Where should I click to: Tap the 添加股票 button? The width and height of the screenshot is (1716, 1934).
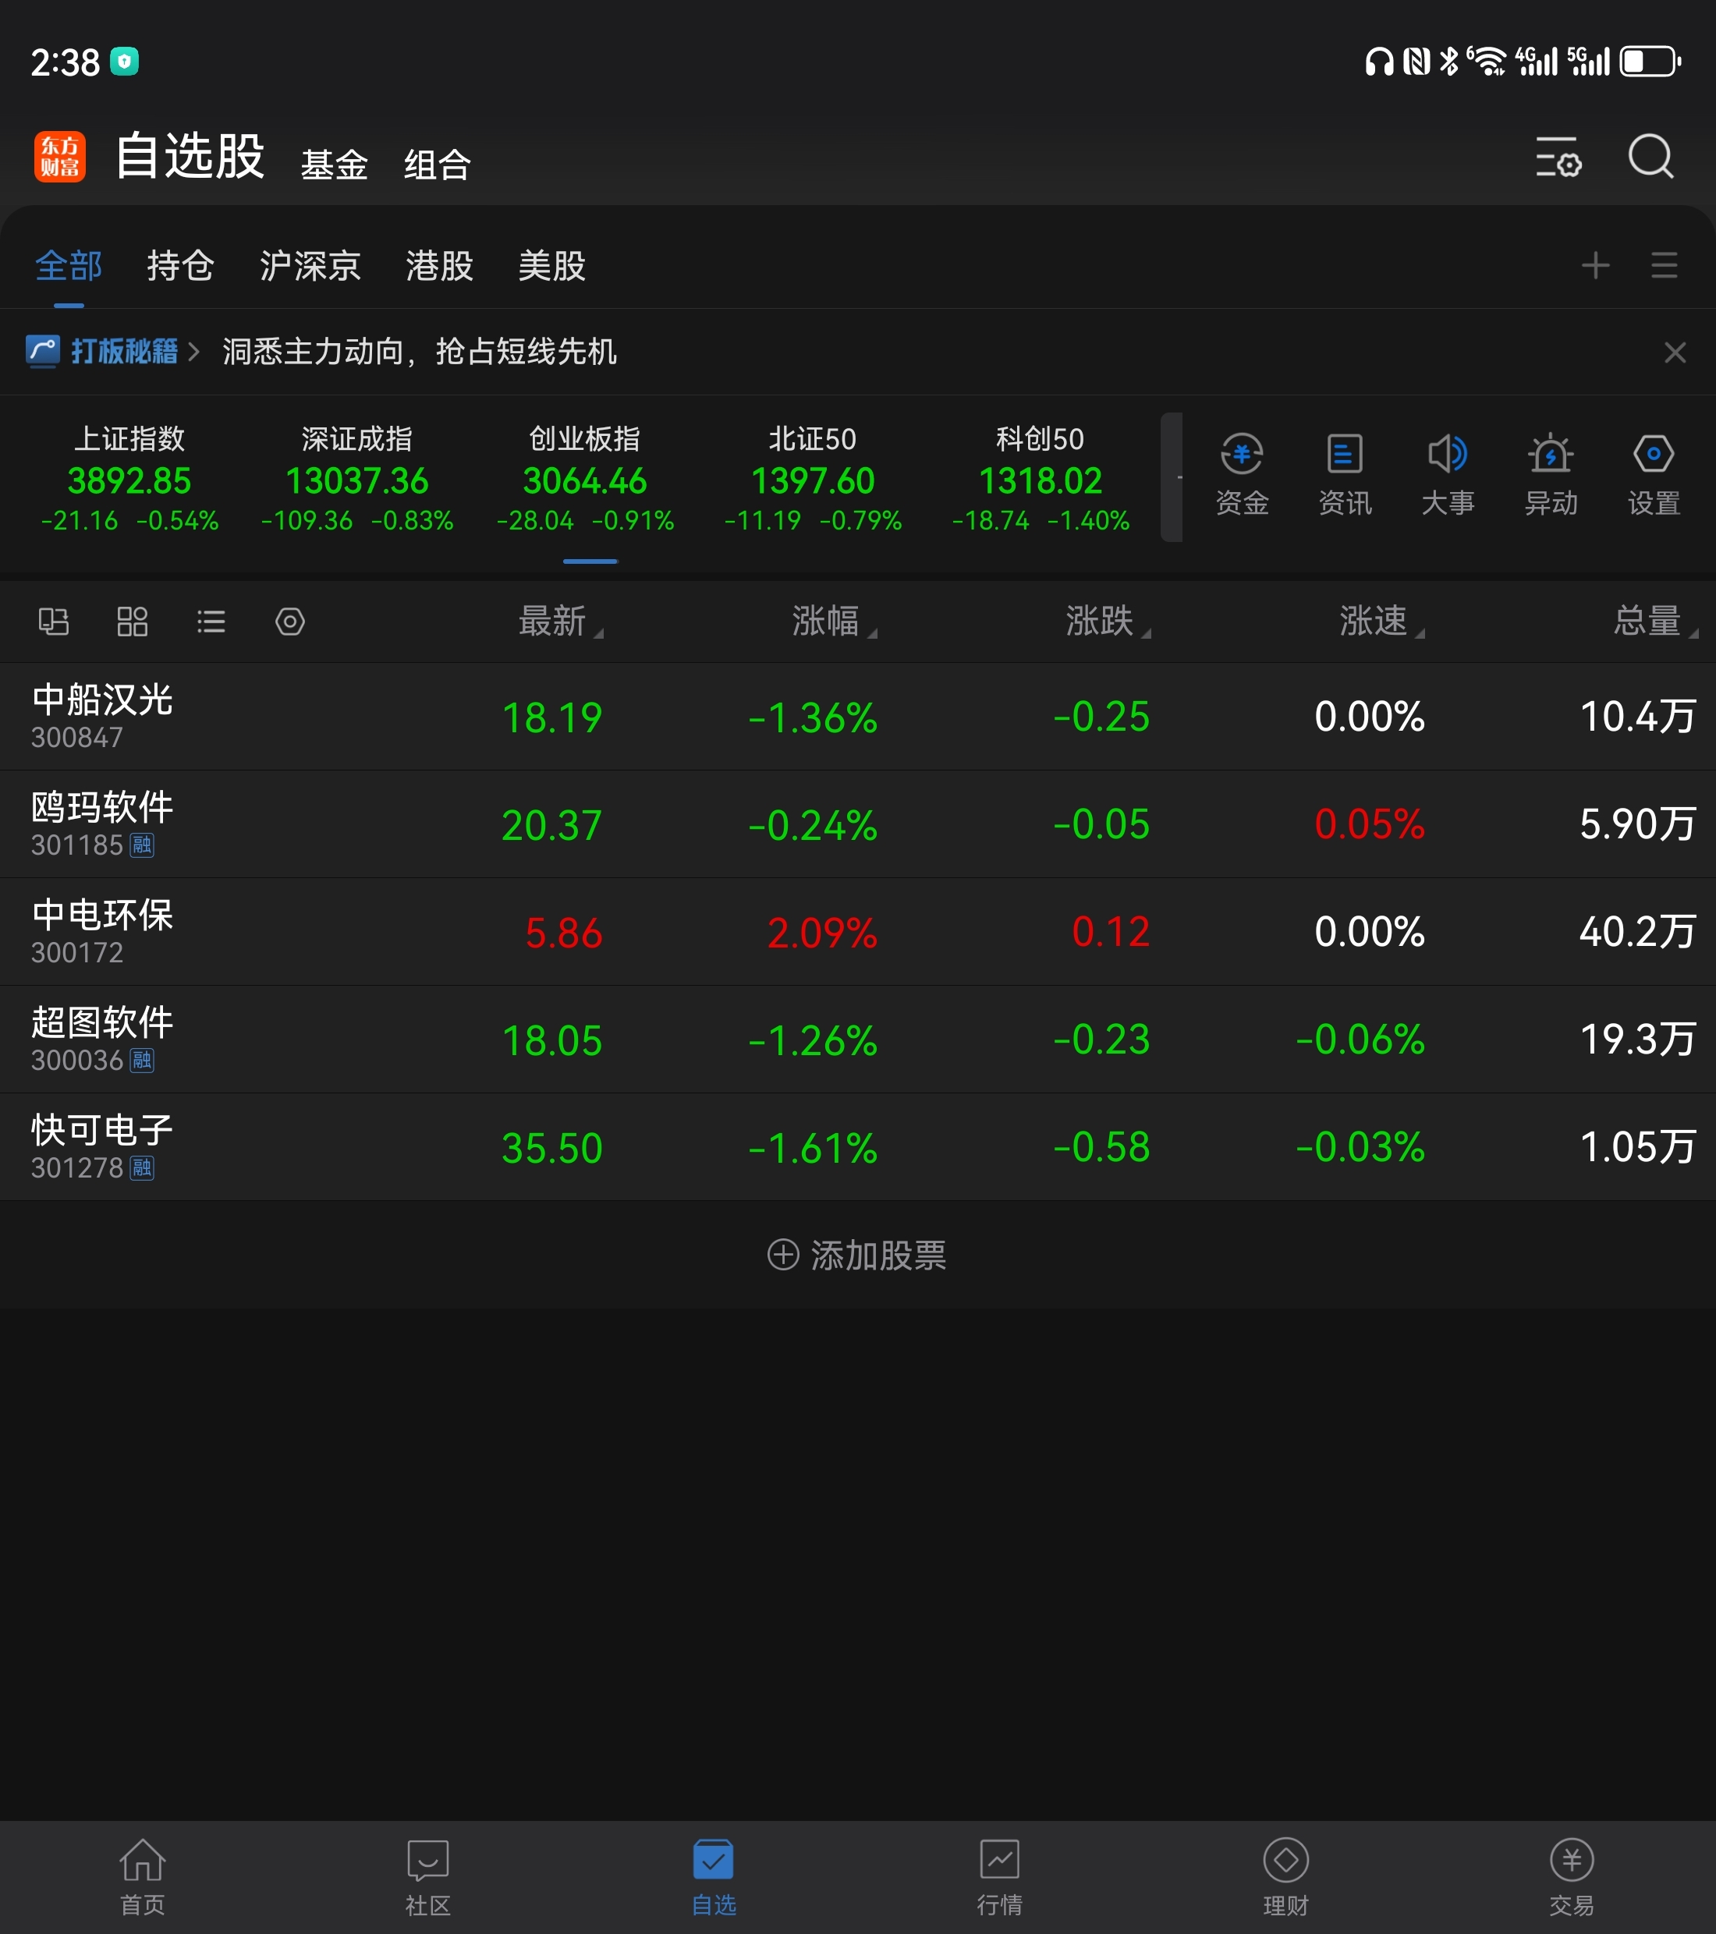856,1256
